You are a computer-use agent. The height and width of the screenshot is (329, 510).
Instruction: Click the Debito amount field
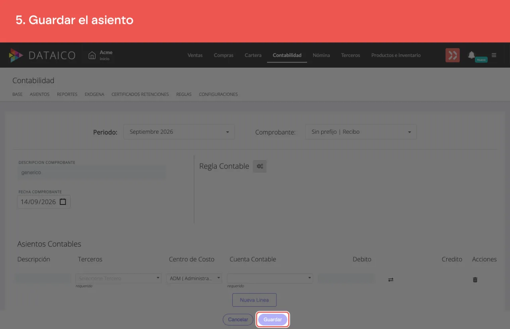[x=346, y=278]
